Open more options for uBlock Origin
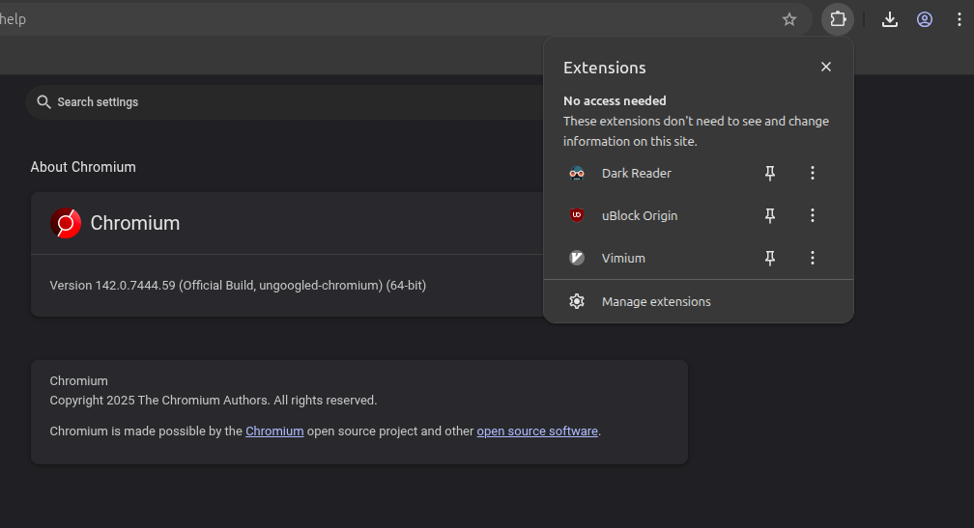The height and width of the screenshot is (528, 974). (812, 215)
